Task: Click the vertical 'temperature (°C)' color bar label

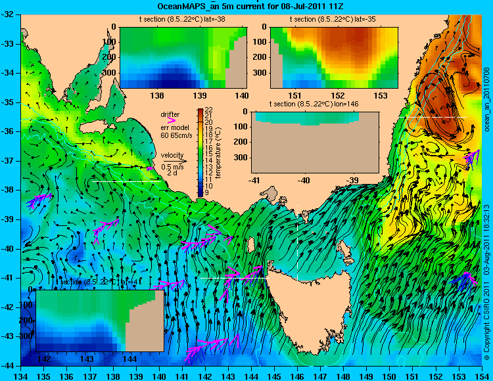Action: click(218, 153)
